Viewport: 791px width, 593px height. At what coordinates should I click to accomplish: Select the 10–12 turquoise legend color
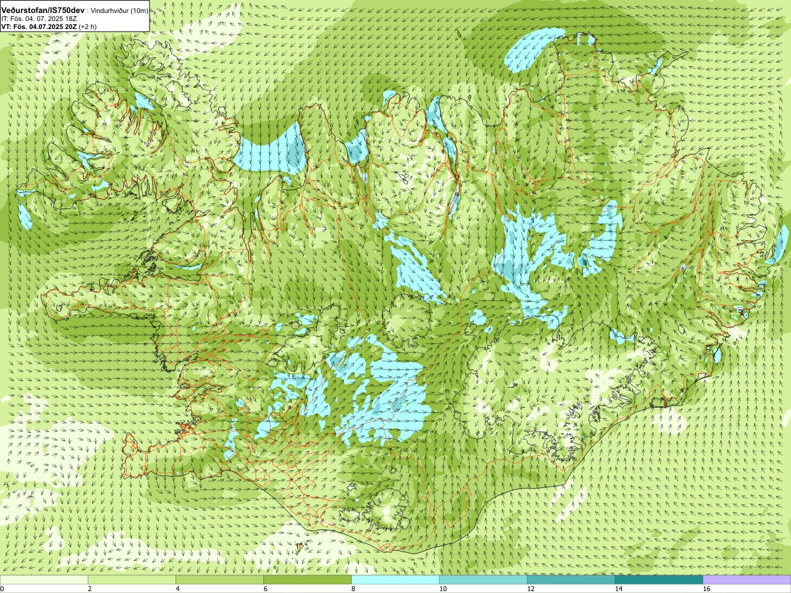pos(483,580)
